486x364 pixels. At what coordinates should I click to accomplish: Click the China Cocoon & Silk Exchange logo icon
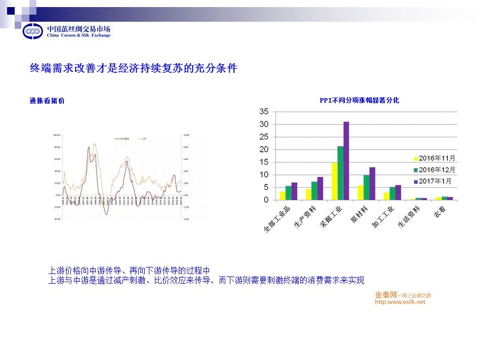click(x=34, y=32)
